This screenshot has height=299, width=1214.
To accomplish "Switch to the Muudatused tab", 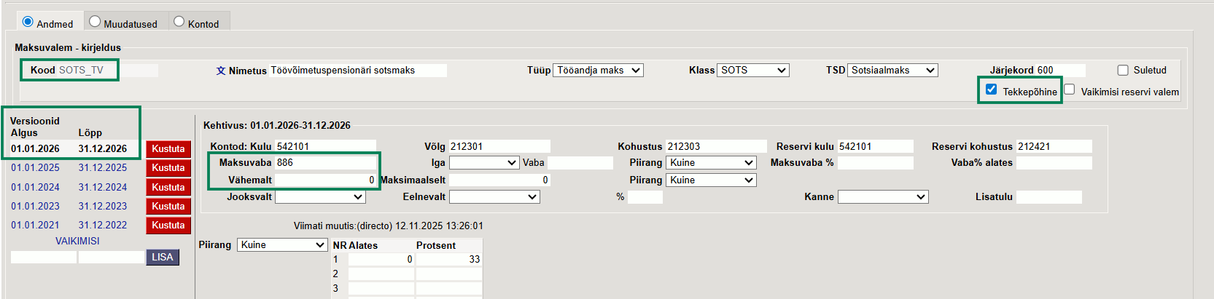I will [x=95, y=22].
